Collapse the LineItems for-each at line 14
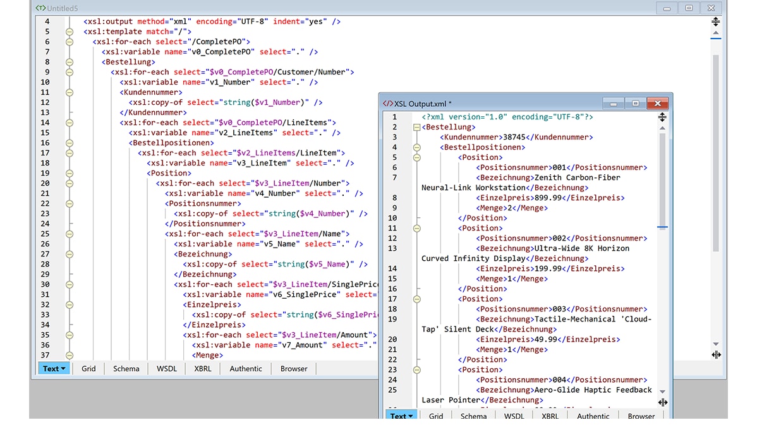Viewport: 757px width, 425px height. (x=70, y=123)
